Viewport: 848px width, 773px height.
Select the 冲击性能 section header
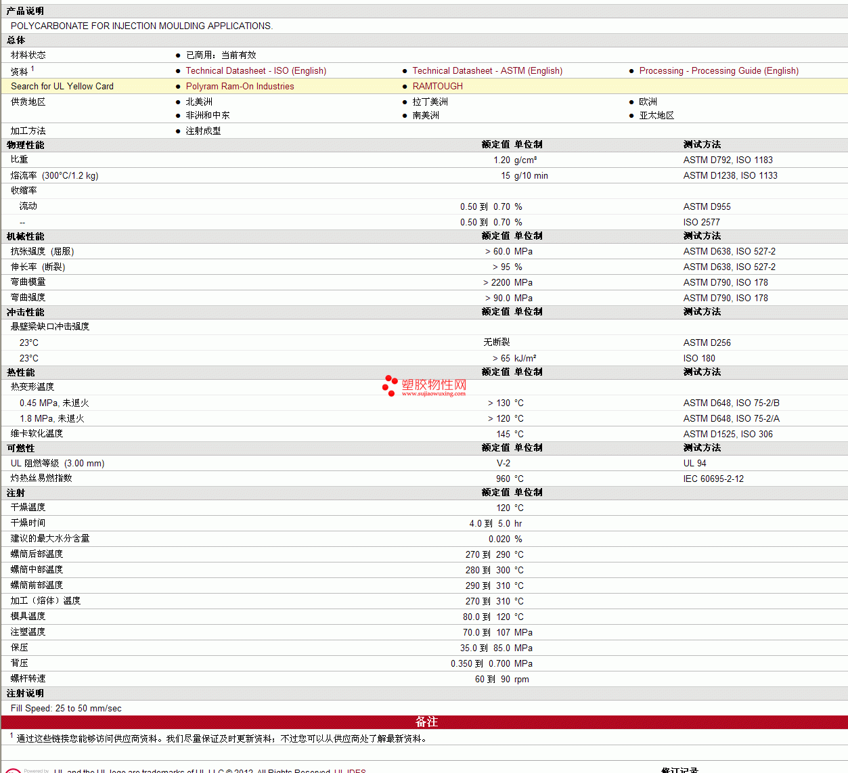click(25, 312)
